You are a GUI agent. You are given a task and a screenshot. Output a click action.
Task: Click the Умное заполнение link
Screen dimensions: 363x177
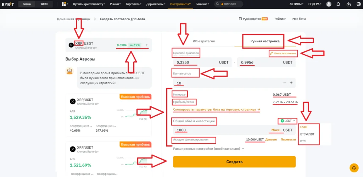[283, 53]
